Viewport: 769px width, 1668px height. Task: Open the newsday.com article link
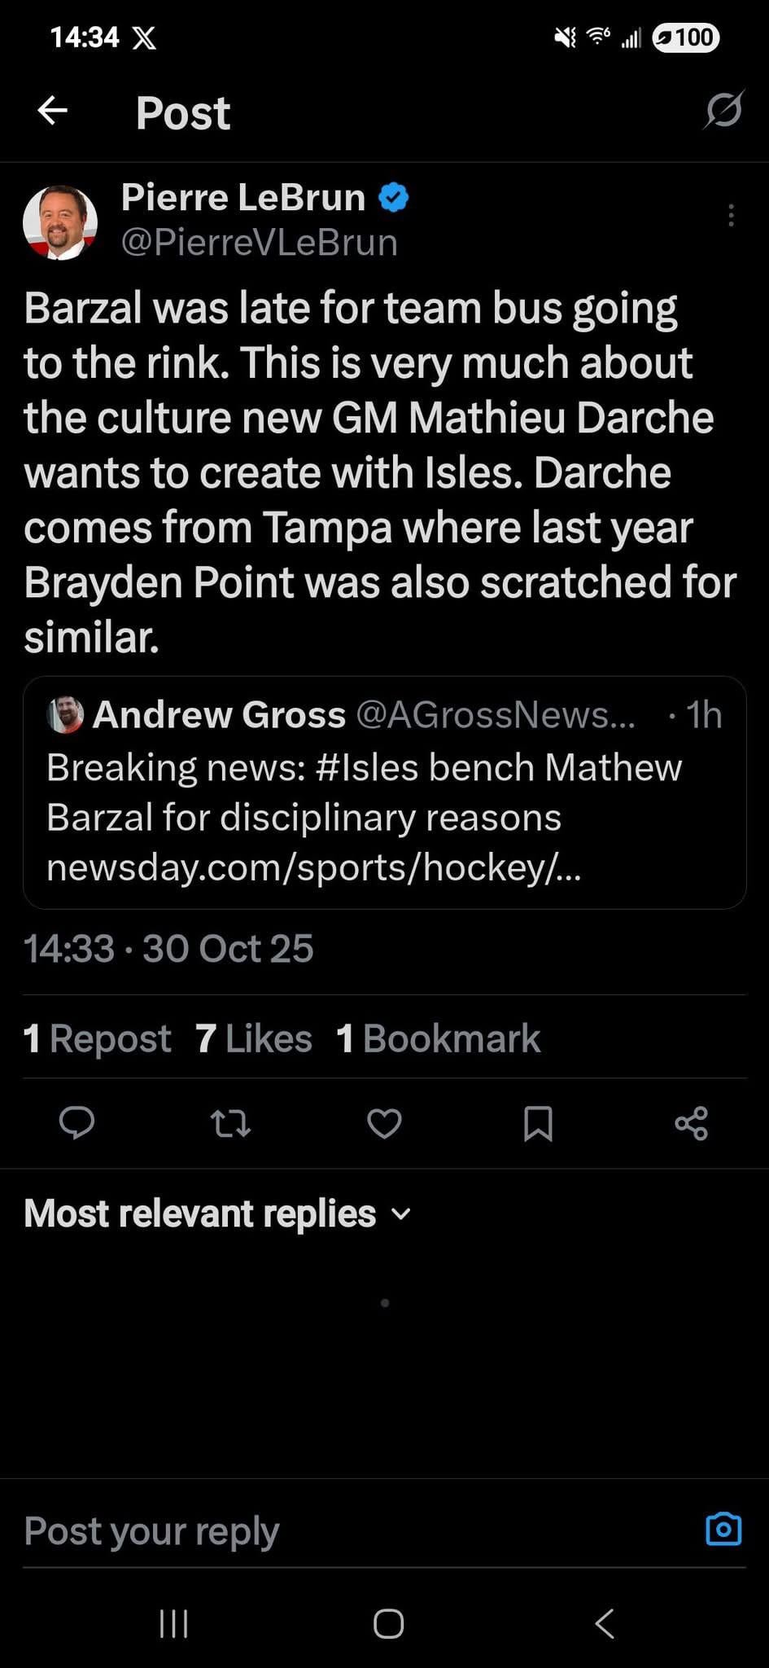click(x=313, y=867)
